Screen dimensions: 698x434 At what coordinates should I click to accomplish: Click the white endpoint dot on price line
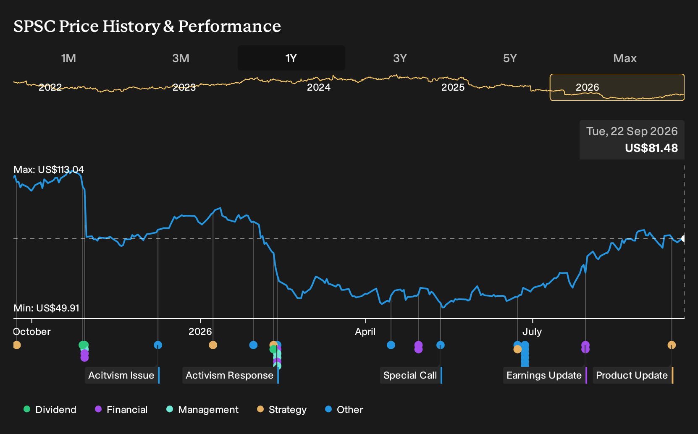coord(684,238)
